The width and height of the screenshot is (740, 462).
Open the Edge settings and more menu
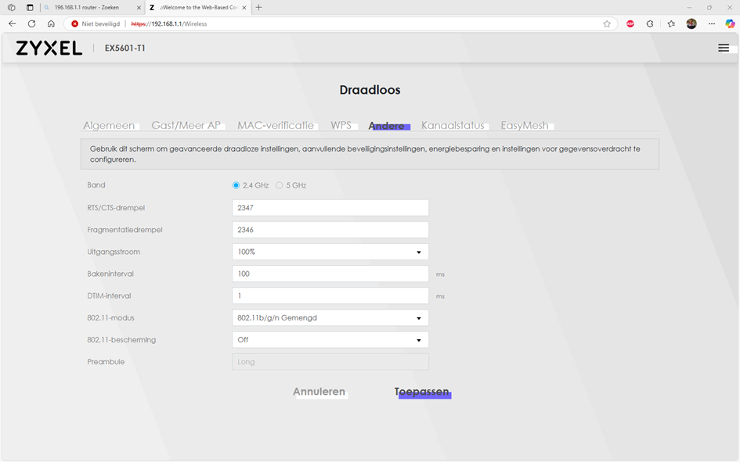pyautogui.click(x=711, y=23)
